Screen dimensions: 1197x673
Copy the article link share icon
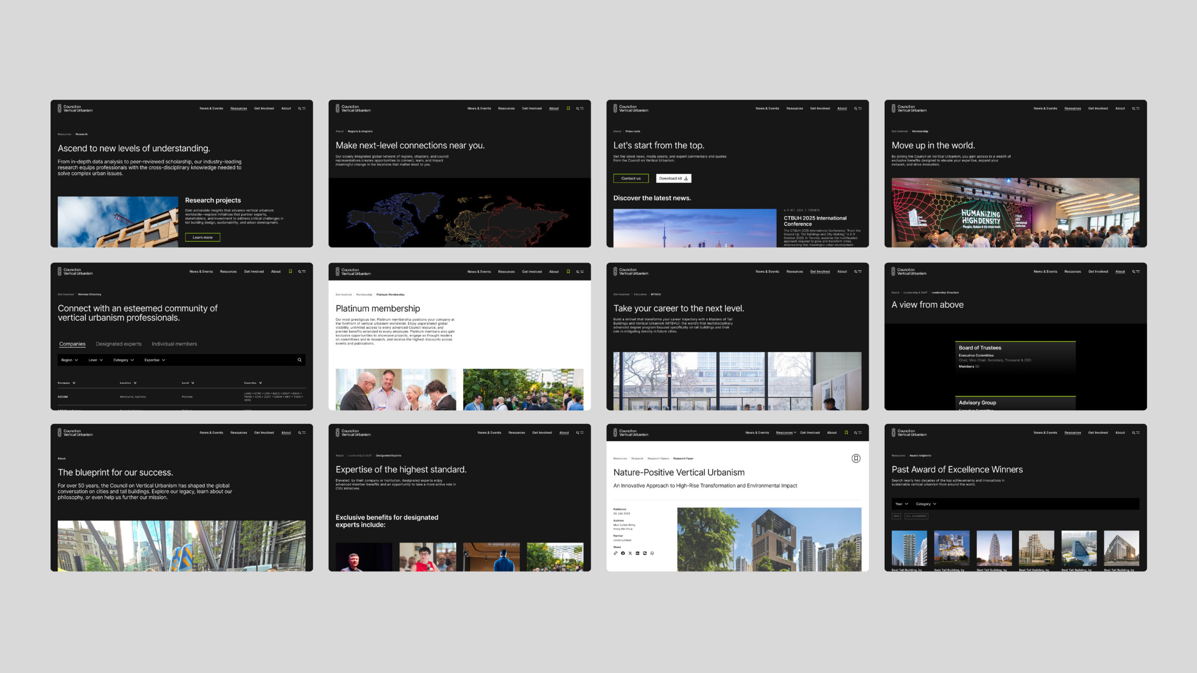(616, 553)
